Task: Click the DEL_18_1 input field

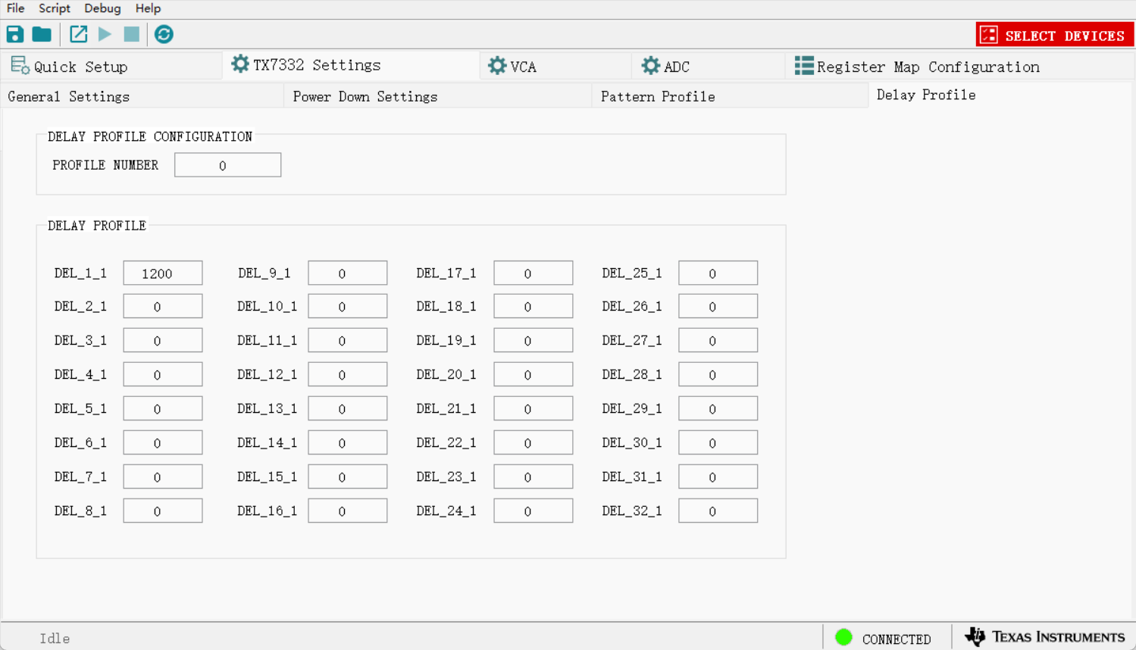Action: coord(534,306)
